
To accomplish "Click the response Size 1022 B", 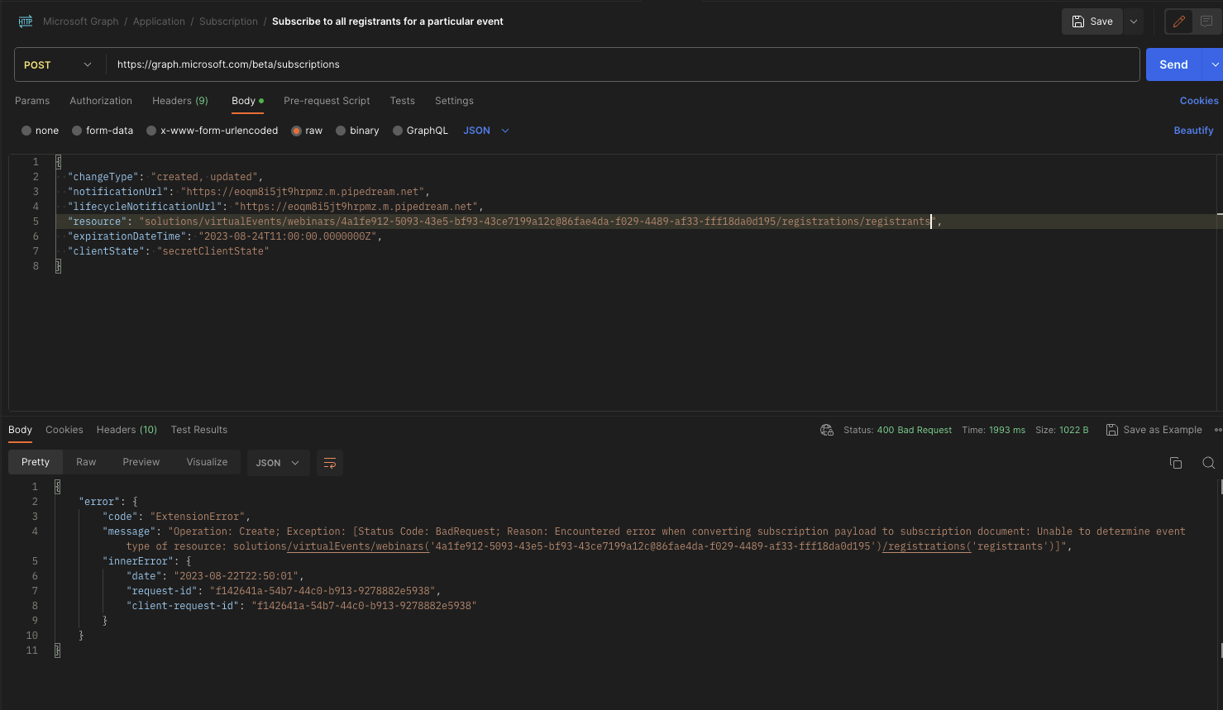I will click(x=1062, y=430).
